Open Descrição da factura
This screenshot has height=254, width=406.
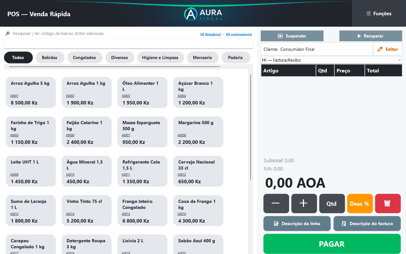point(367,224)
